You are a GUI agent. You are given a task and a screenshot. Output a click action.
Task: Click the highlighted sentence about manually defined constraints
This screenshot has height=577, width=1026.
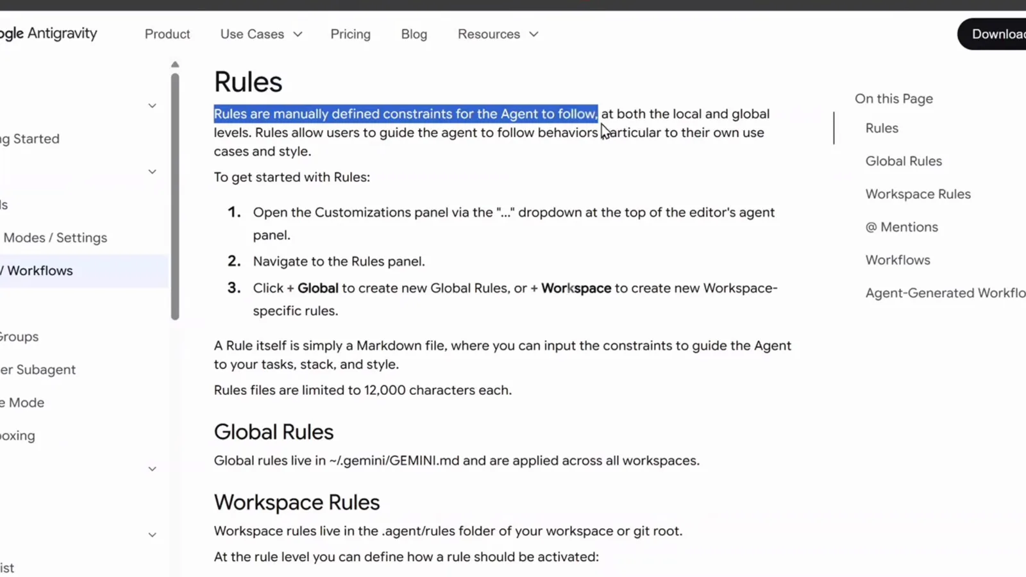tap(406, 114)
